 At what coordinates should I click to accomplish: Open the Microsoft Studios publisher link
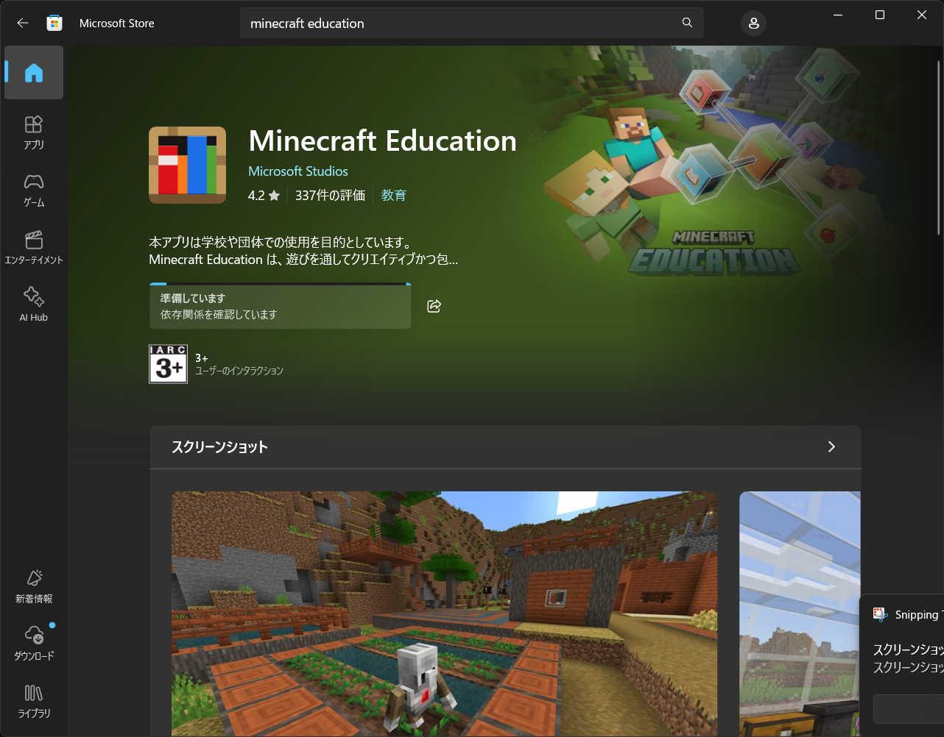pos(298,171)
